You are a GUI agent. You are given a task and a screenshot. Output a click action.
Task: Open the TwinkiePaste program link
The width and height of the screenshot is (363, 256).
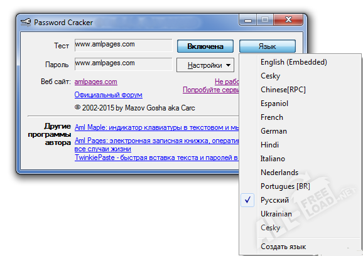click(x=156, y=157)
